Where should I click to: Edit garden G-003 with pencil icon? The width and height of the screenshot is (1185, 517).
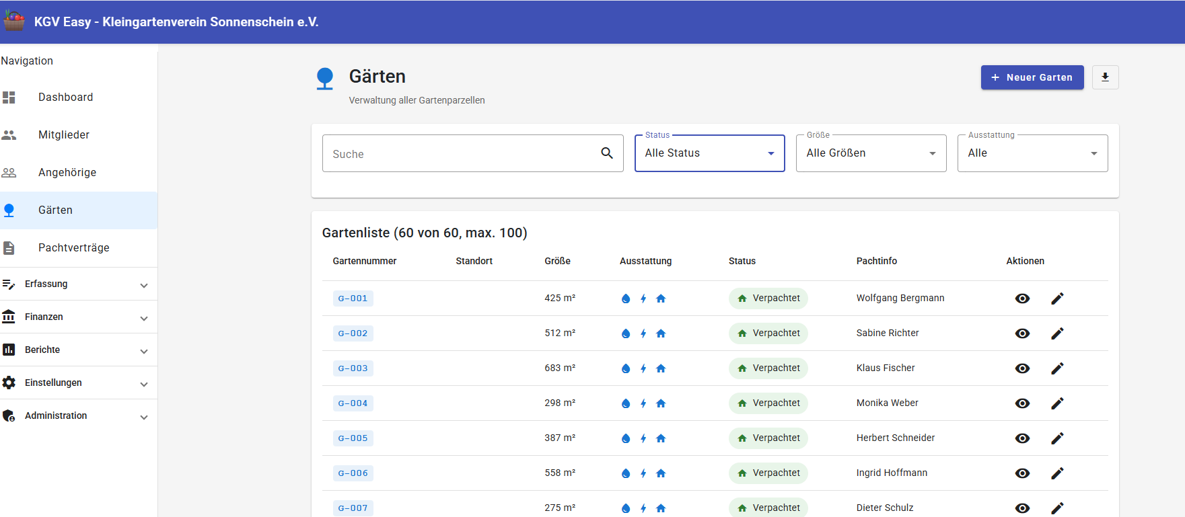click(x=1057, y=368)
